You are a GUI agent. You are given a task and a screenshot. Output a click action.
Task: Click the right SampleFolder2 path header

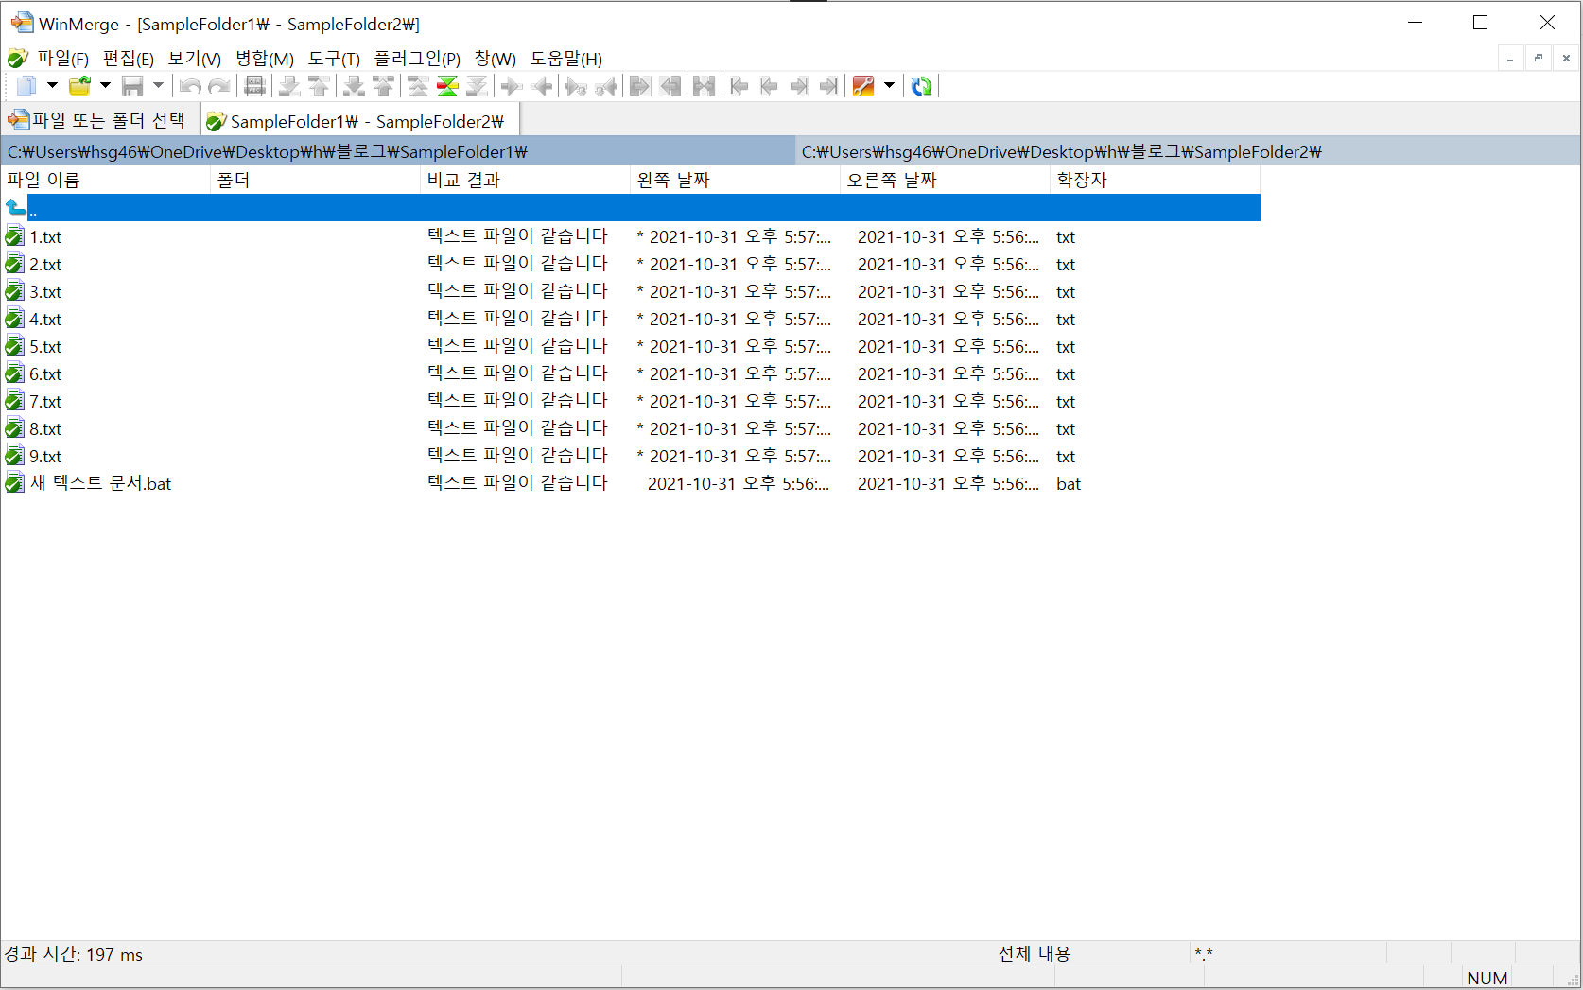pos(1188,151)
